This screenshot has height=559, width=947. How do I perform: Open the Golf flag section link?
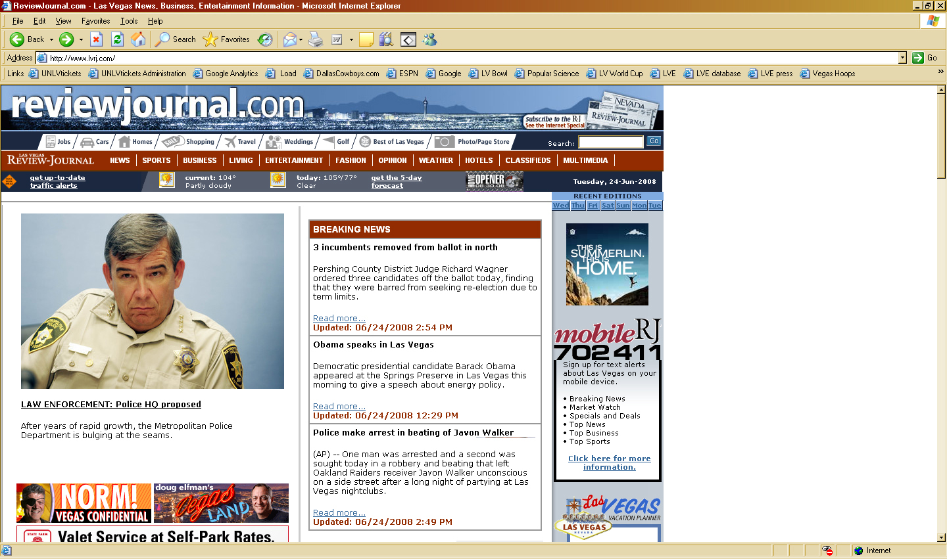336,141
